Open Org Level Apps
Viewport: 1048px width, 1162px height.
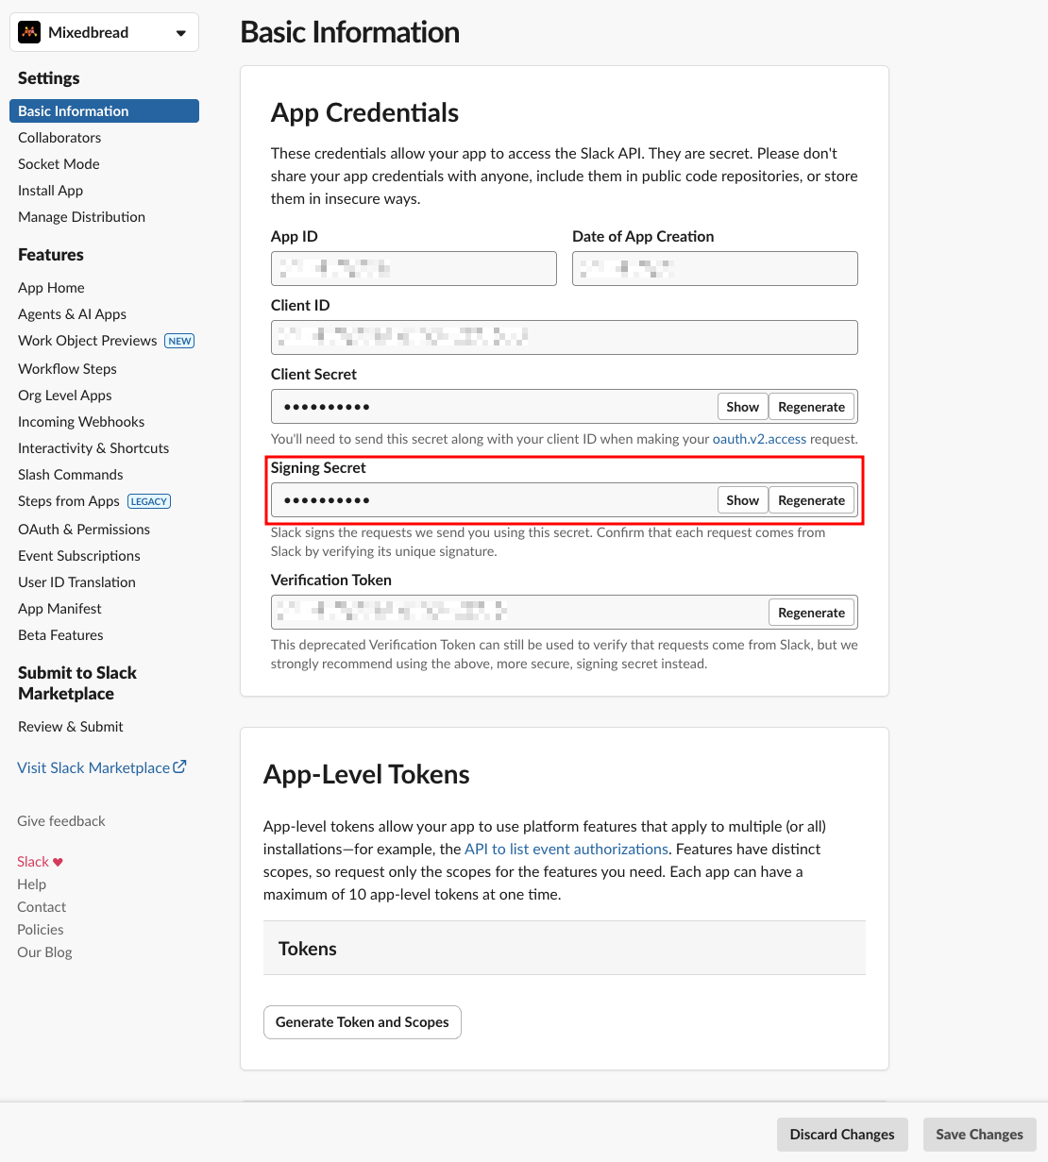click(64, 396)
